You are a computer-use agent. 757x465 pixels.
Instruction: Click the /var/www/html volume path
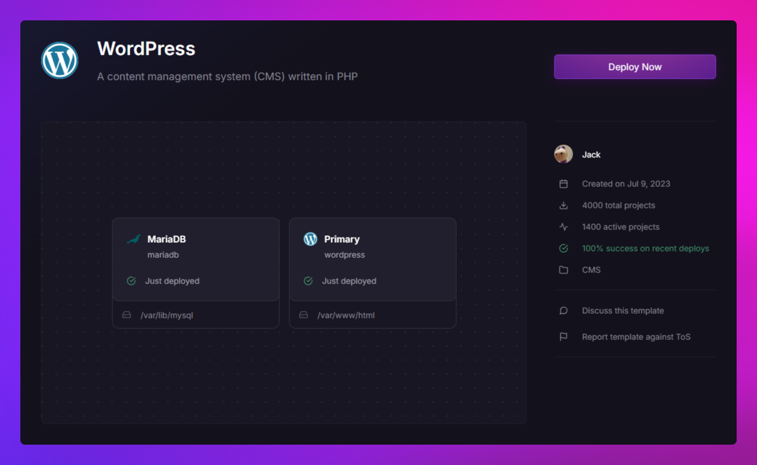(346, 315)
